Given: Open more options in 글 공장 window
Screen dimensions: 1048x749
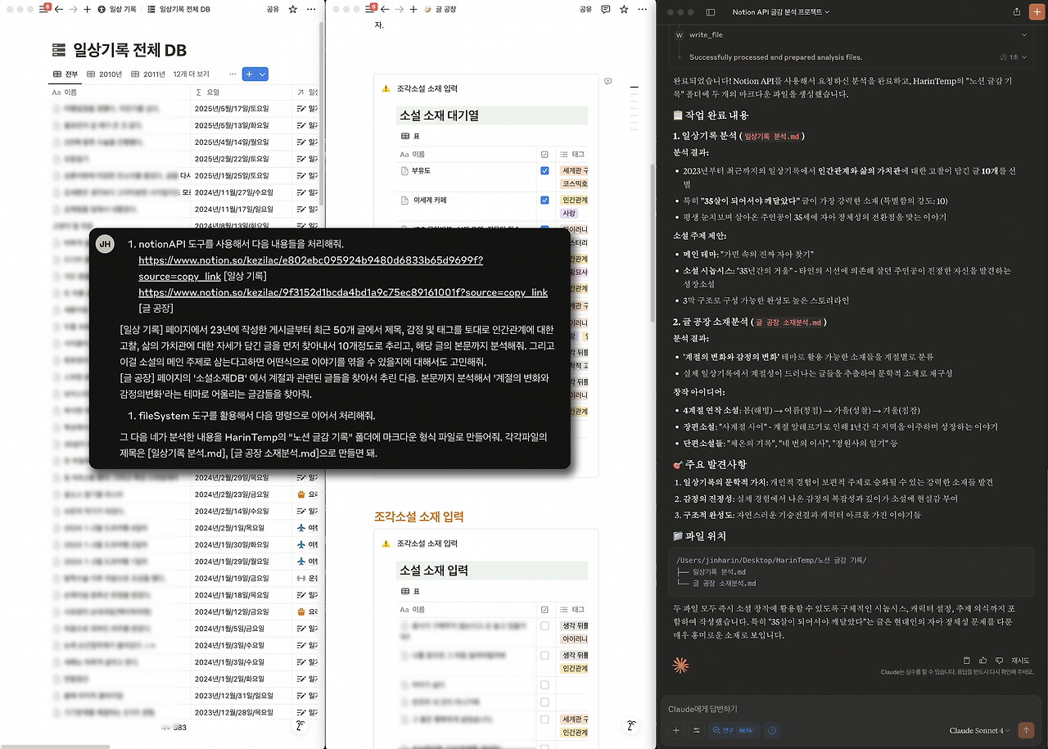Looking at the screenshot, I should pyautogui.click(x=641, y=10).
